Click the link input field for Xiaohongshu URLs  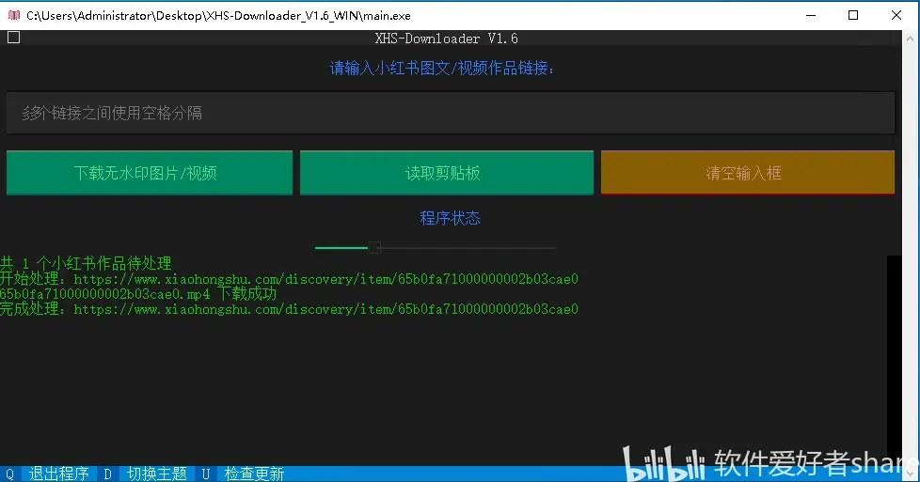tap(450, 113)
